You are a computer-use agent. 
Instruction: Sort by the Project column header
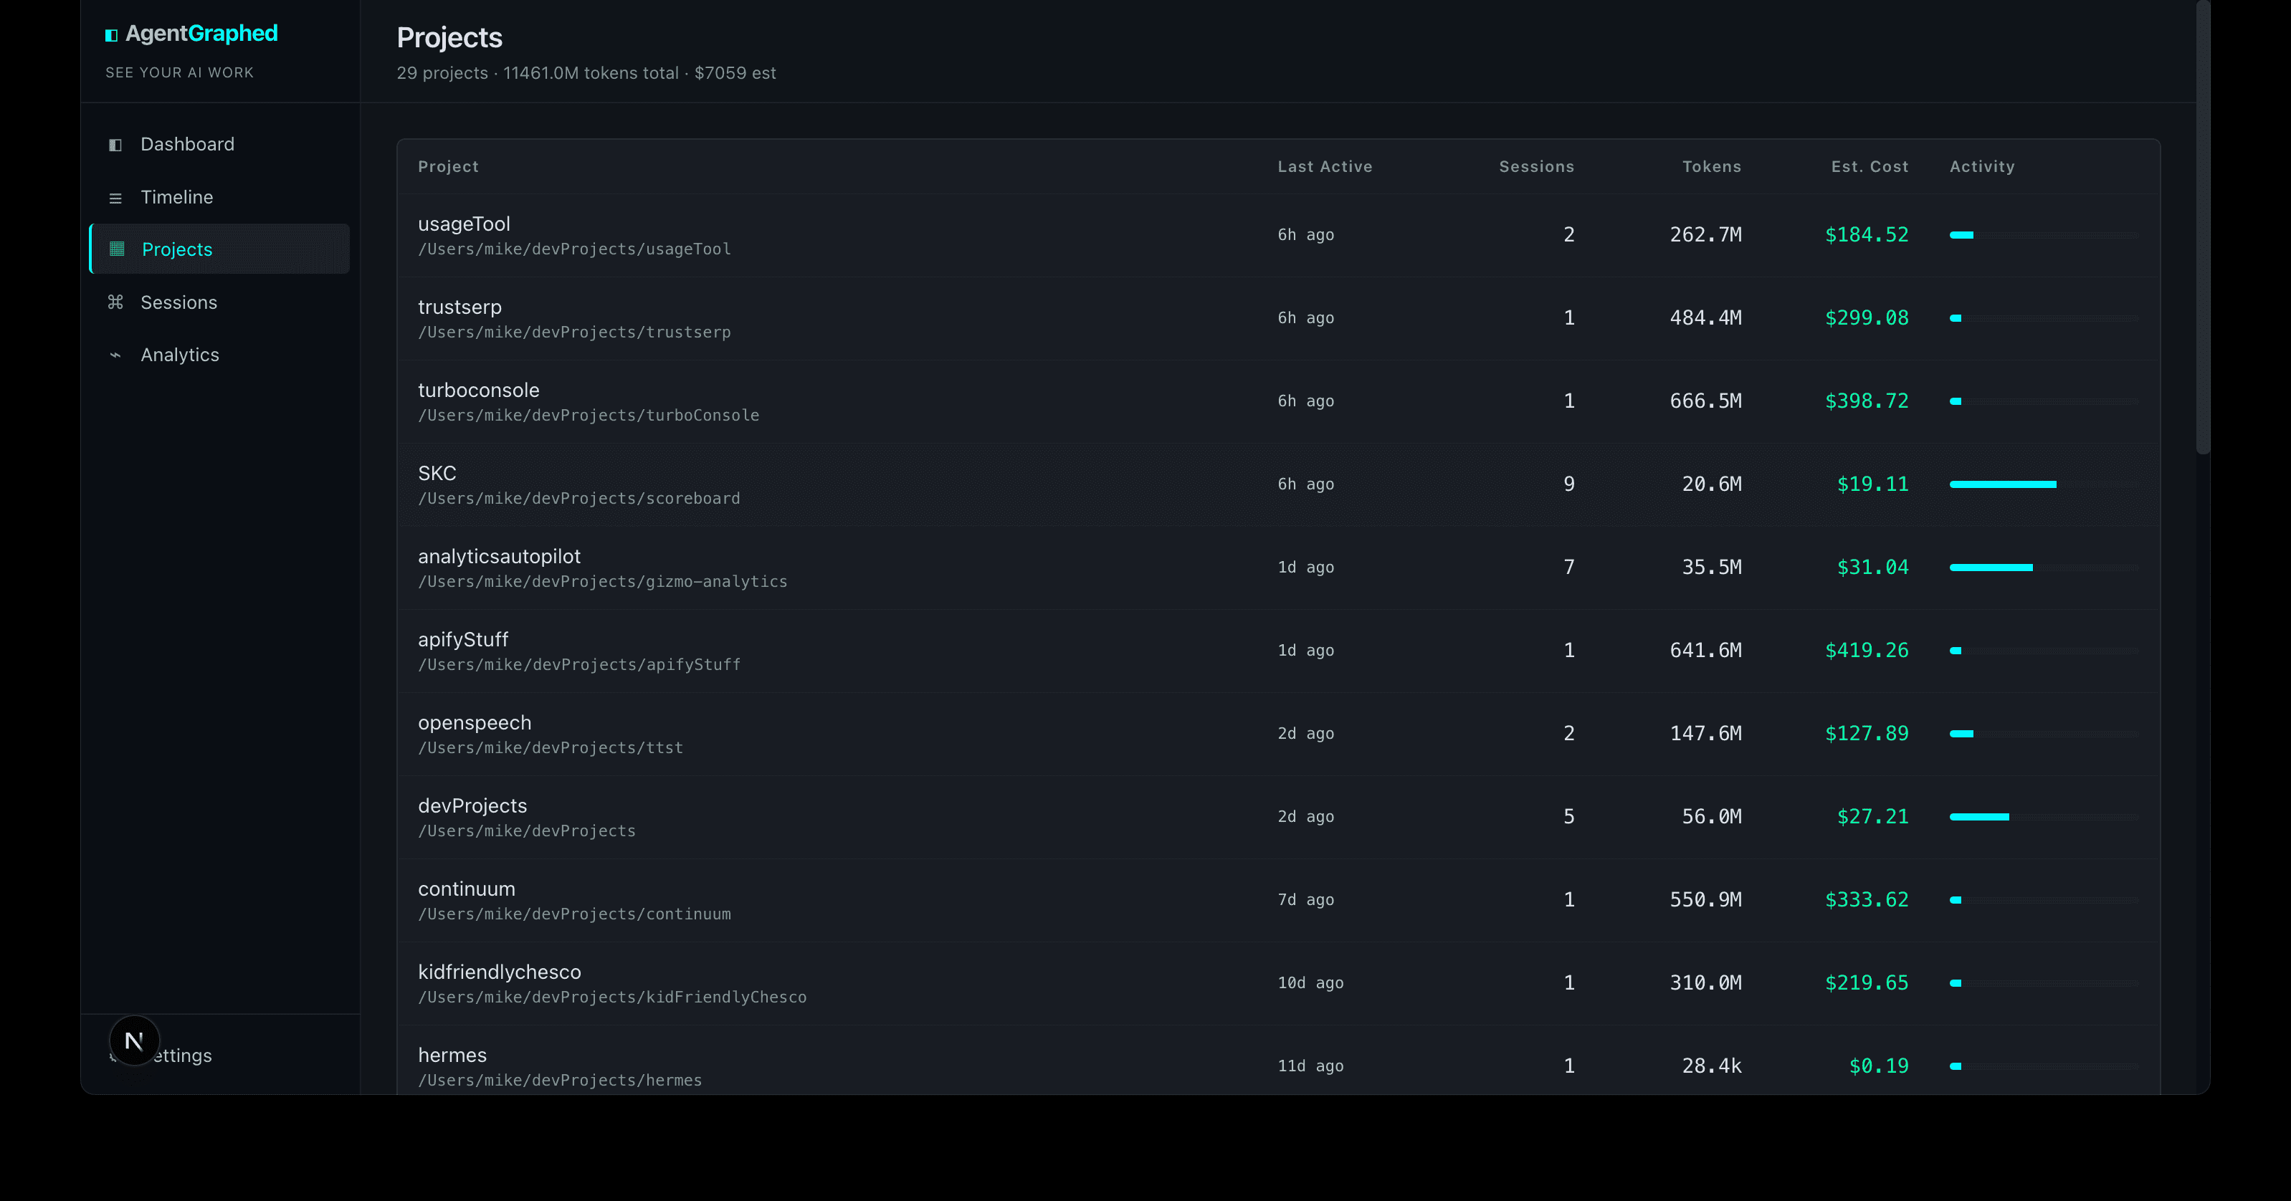pyautogui.click(x=448, y=166)
